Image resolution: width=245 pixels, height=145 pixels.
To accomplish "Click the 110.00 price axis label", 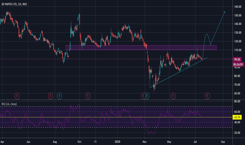I will pyautogui.click(x=238, y=50).
